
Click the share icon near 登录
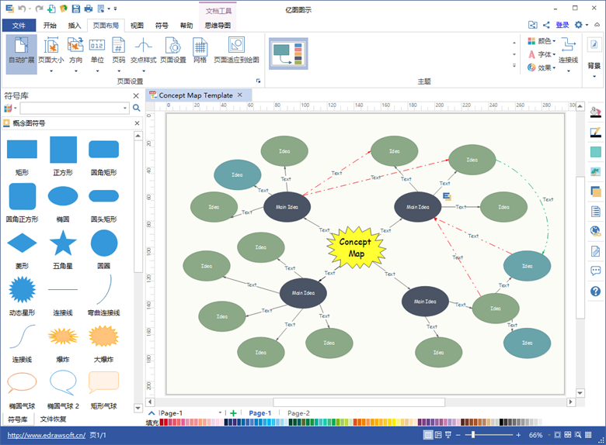click(x=546, y=25)
